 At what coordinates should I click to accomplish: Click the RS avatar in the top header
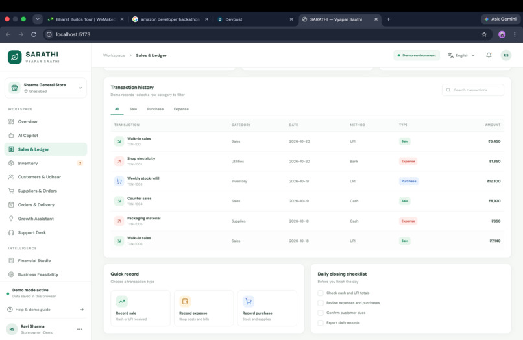pyautogui.click(x=506, y=55)
